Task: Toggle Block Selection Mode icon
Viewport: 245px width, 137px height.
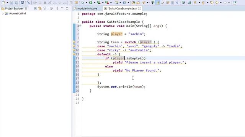Action: pyautogui.click(x=172, y=3)
